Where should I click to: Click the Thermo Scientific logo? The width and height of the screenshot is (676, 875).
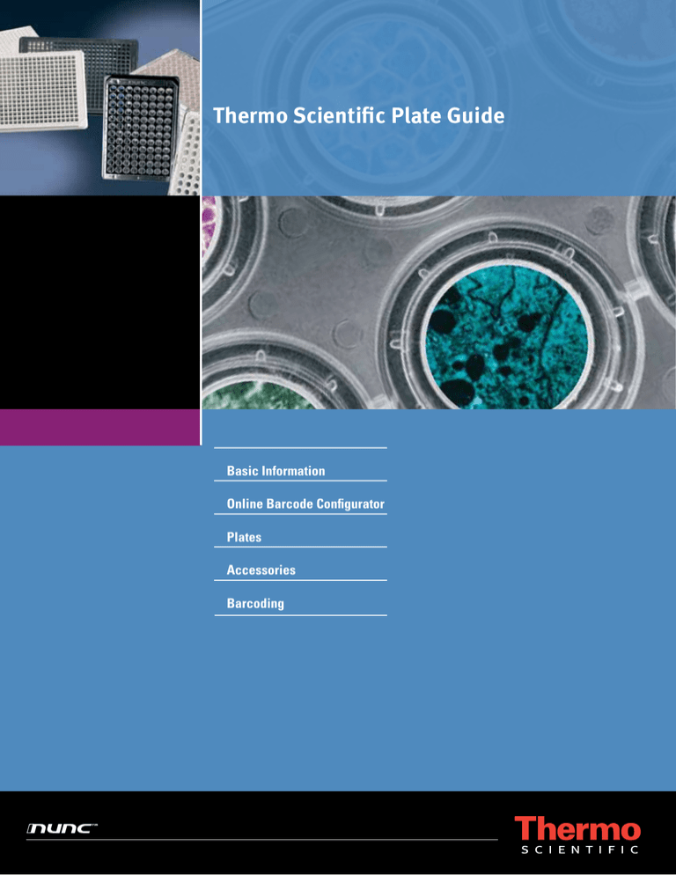[x=577, y=835]
